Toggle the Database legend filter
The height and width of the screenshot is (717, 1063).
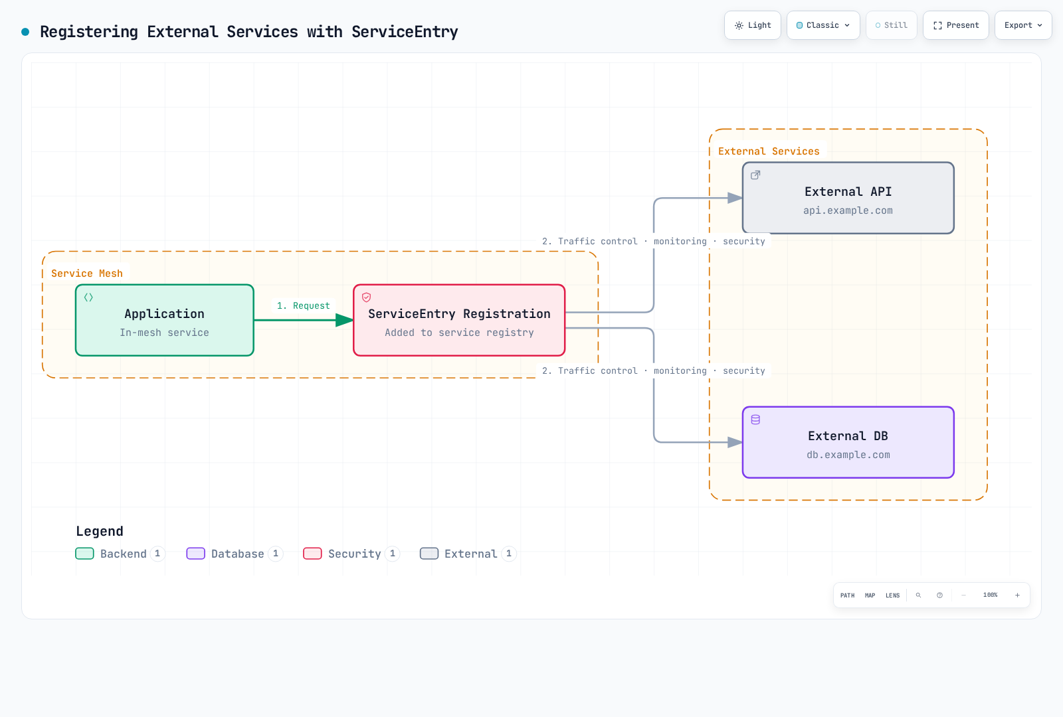pyautogui.click(x=235, y=554)
